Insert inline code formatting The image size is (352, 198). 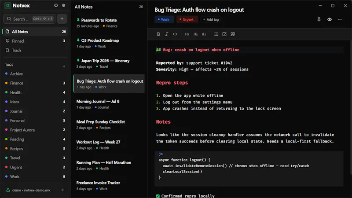click(175, 34)
